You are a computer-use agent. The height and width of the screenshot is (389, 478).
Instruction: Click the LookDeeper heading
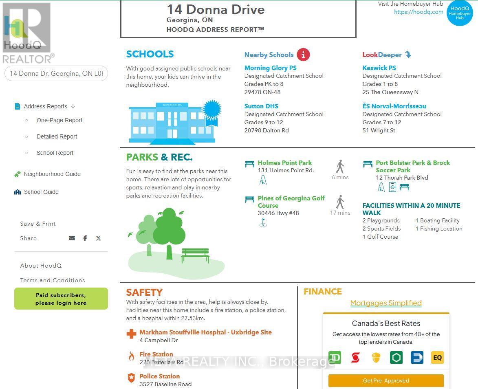[382, 55]
